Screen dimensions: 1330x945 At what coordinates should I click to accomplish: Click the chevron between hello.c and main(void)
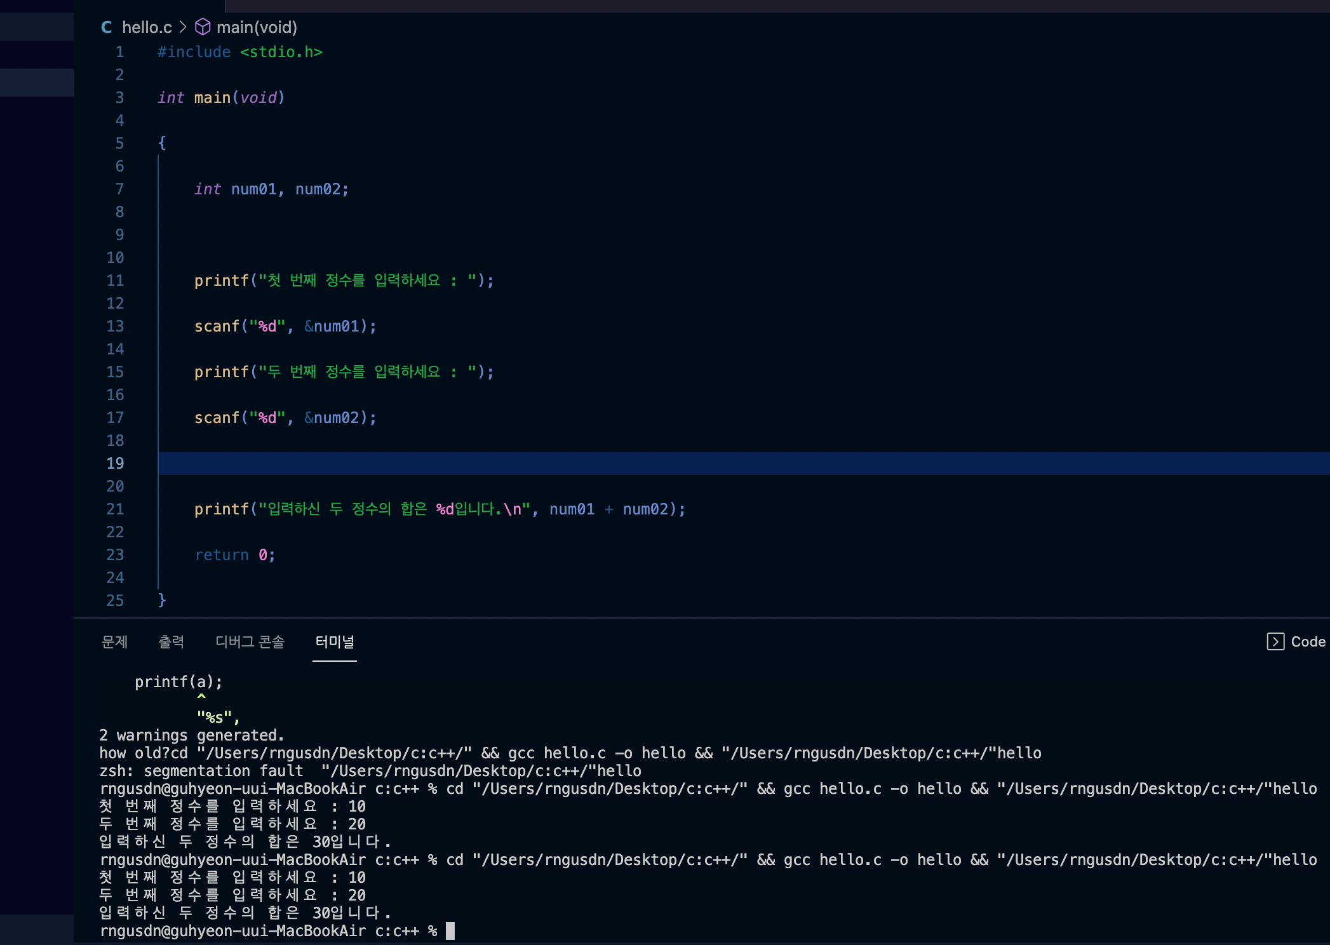click(182, 27)
